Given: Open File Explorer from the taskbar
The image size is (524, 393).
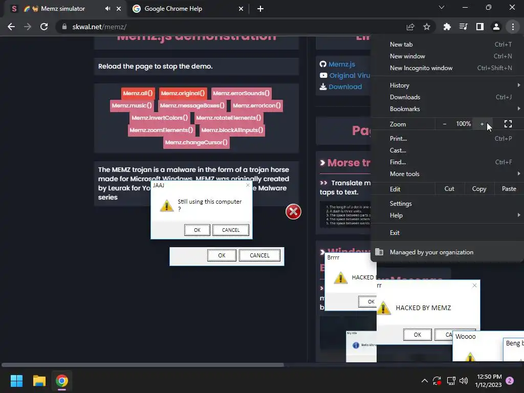Looking at the screenshot, I should coord(39,381).
